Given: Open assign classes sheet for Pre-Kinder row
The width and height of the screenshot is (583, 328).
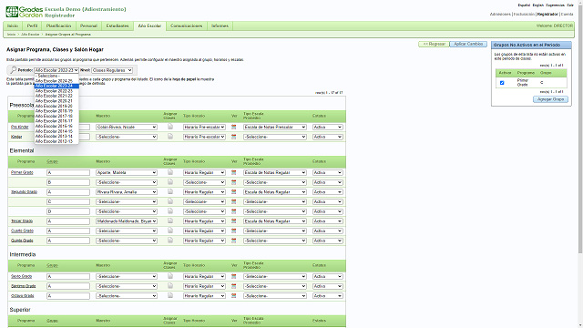Looking at the screenshot, I should (170, 127).
